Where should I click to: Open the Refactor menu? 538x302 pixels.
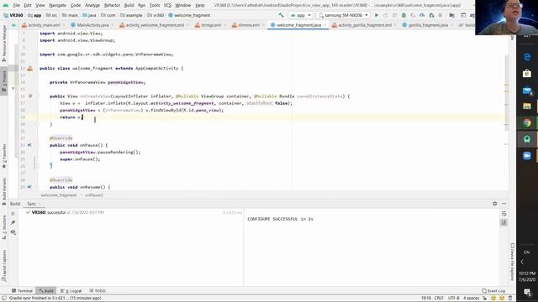point(112,5)
